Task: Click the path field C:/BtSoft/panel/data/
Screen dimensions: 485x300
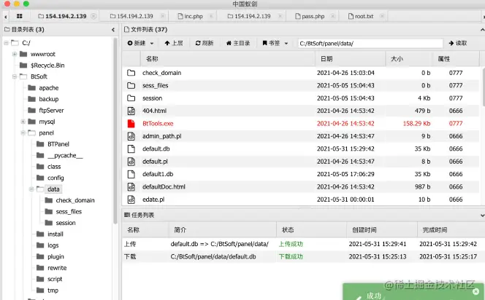Action: click(370, 44)
